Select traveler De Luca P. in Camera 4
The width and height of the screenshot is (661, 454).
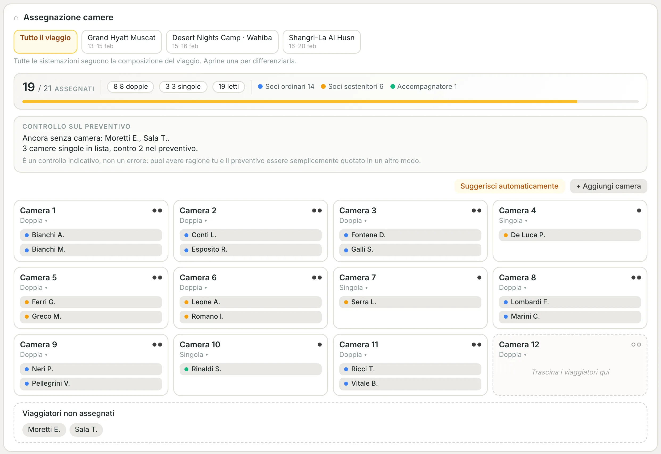tap(570, 235)
